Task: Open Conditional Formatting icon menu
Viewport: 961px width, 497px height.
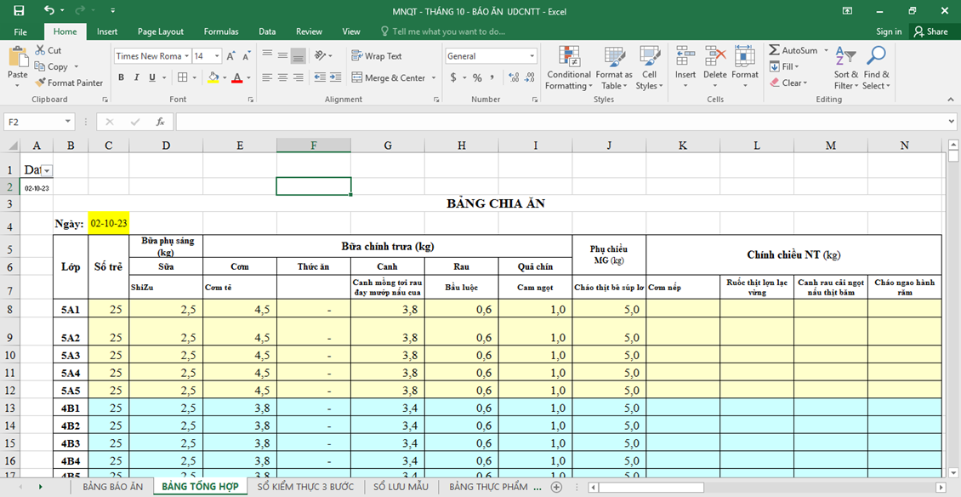Action: (568, 58)
